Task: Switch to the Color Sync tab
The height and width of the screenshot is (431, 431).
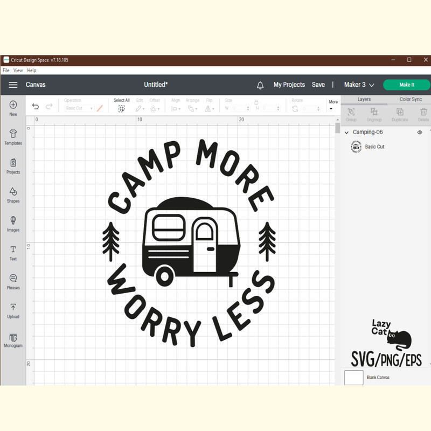Action: [411, 100]
